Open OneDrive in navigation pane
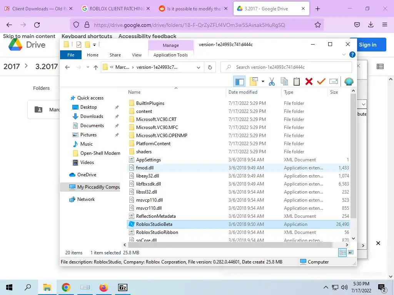The image size is (394, 295). pos(87,175)
